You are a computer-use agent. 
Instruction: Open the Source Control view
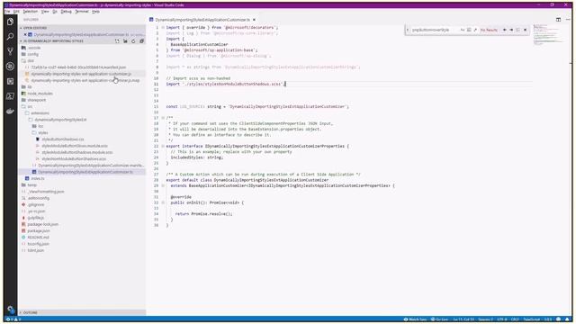pos(10,51)
